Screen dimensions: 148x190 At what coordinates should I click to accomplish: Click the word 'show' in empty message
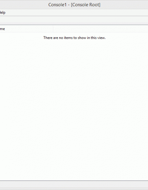click(82, 38)
